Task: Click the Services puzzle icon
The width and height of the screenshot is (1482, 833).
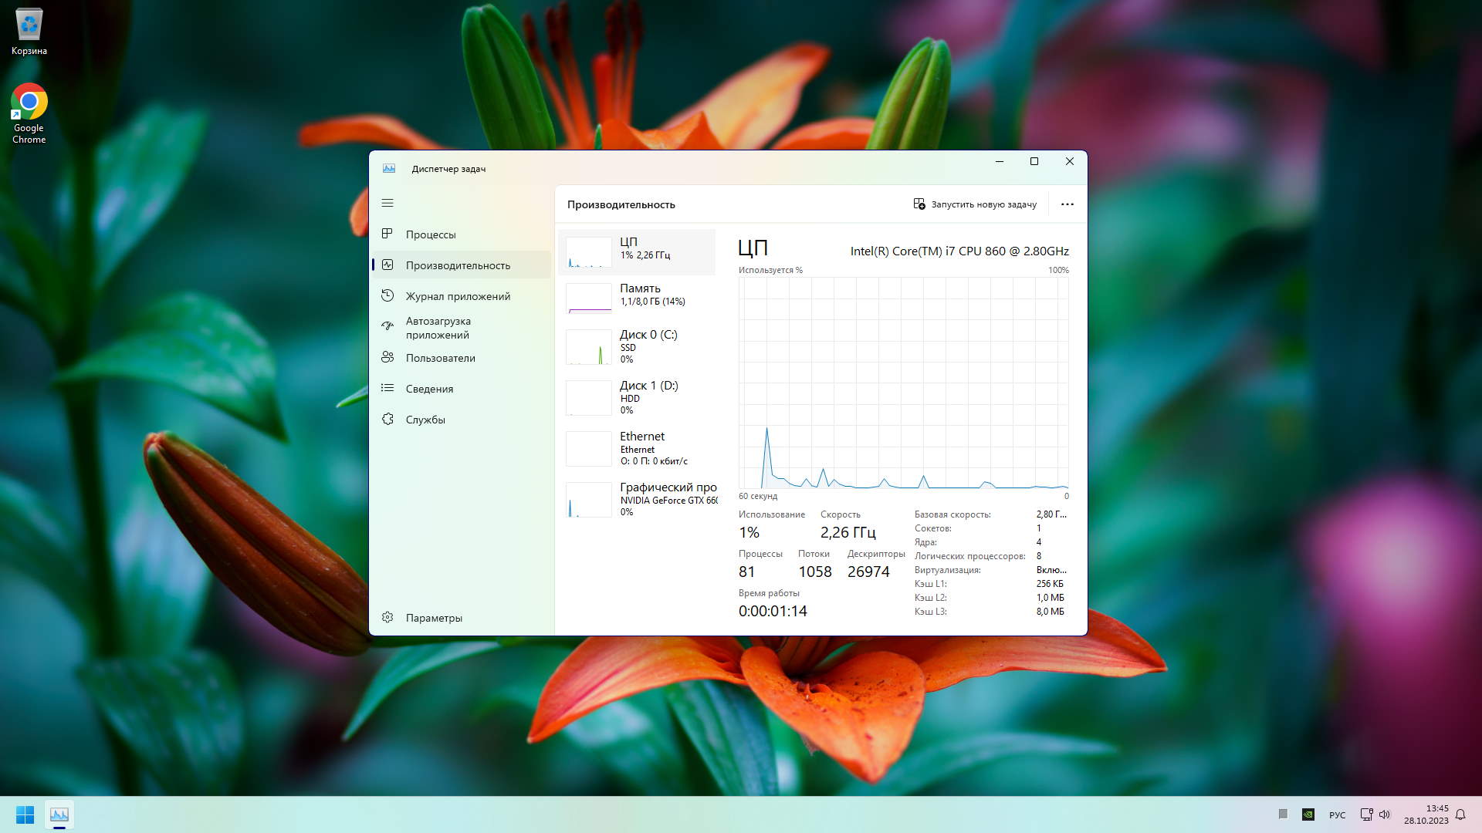Action: click(387, 419)
